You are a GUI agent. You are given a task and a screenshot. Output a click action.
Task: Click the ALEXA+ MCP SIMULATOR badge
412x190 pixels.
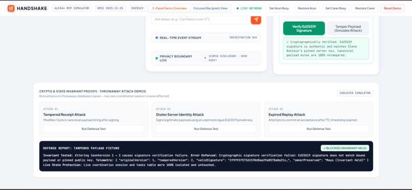point(72,8)
